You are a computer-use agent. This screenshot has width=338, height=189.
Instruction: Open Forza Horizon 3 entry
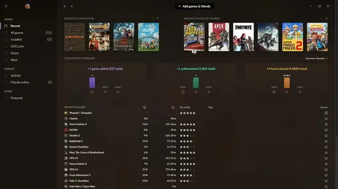pos(196,124)
